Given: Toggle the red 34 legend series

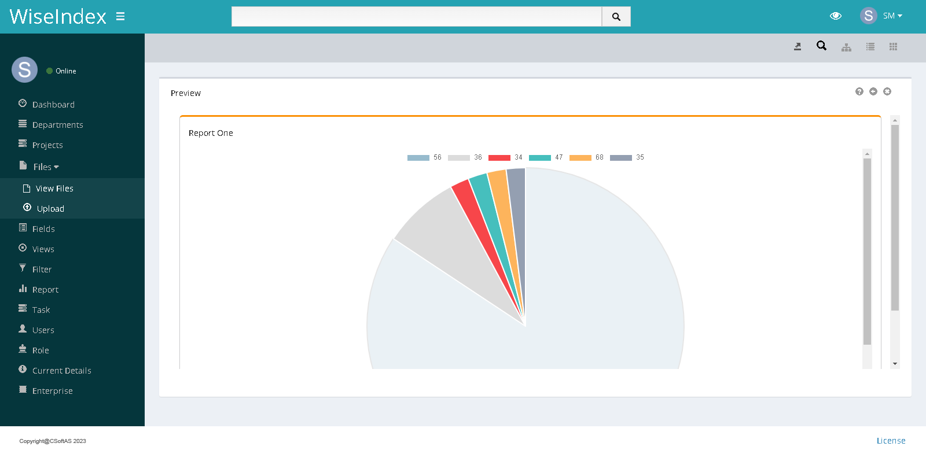Looking at the screenshot, I should [x=505, y=157].
